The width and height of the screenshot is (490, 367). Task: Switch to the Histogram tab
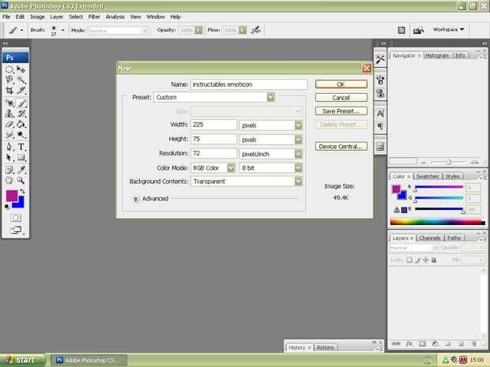click(x=436, y=55)
